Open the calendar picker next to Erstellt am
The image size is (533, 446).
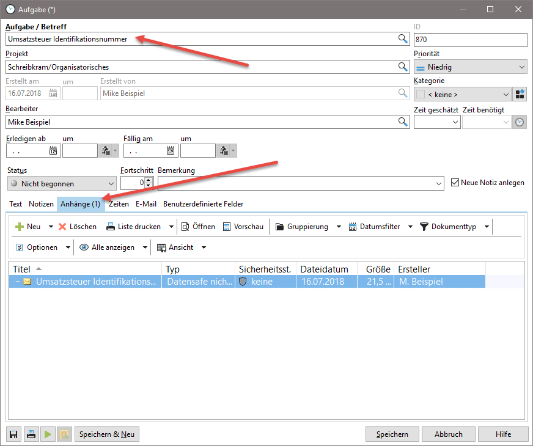tap(54, 93)
